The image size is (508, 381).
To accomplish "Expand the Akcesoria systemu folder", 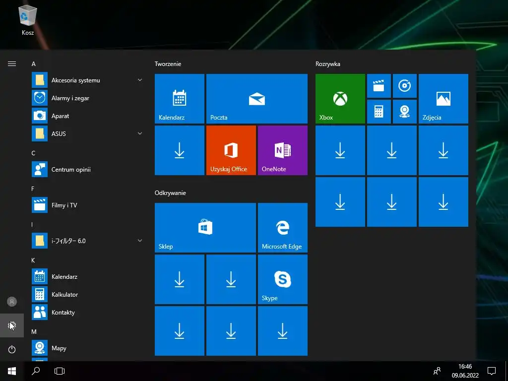I will 87,80.
